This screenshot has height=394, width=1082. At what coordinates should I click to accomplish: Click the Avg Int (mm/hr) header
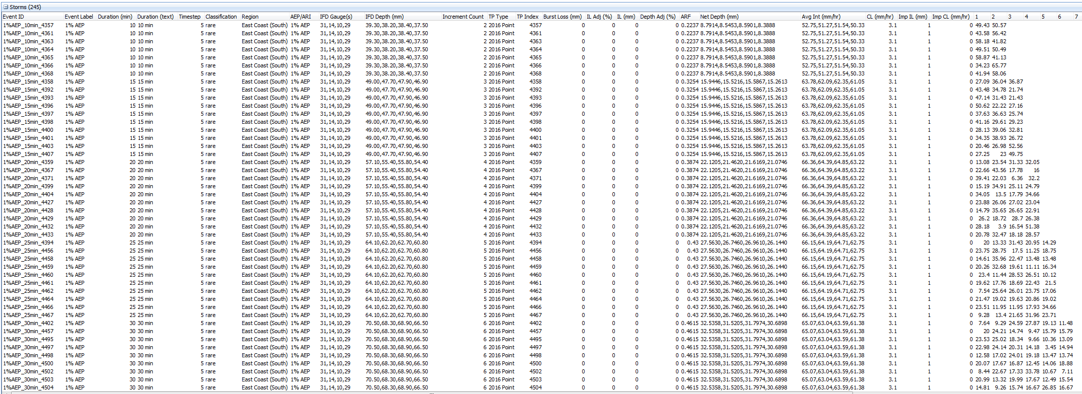tap(821, 17)
